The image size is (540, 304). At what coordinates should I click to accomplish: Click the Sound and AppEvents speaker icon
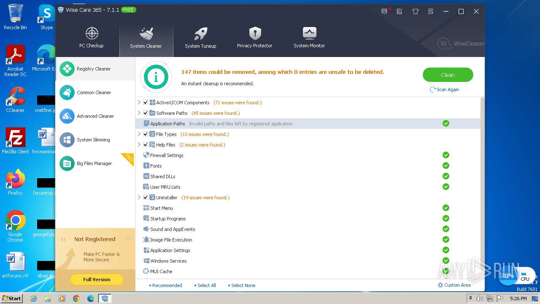[x=146, y=229]
